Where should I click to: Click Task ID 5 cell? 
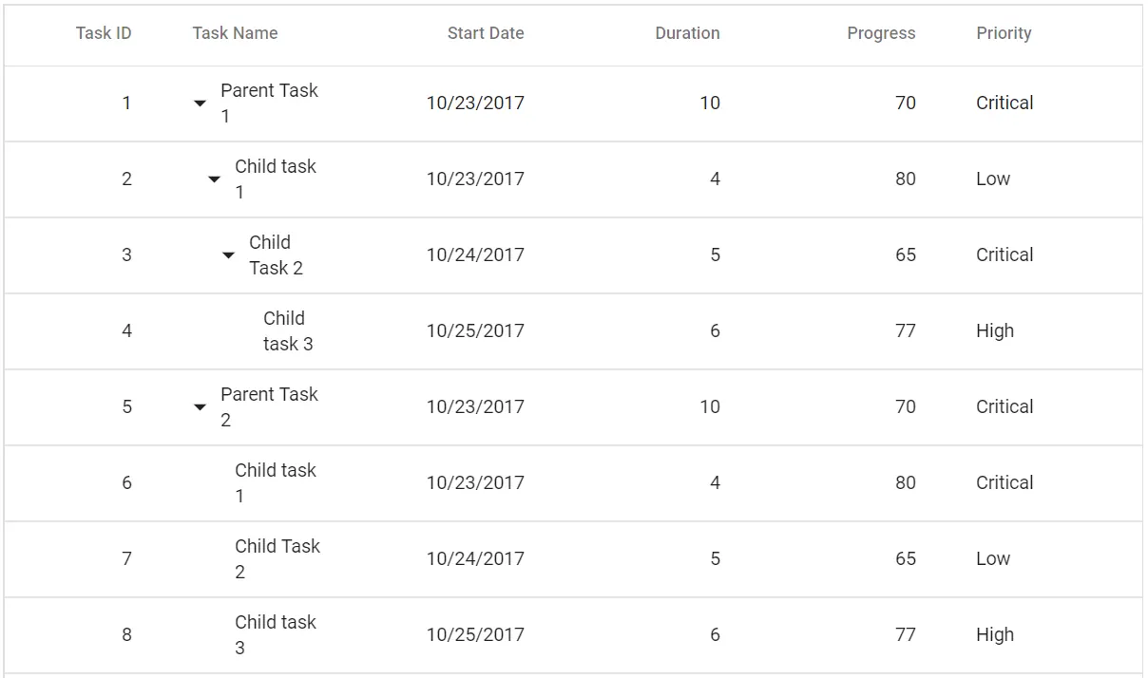[x=126, y=407]
